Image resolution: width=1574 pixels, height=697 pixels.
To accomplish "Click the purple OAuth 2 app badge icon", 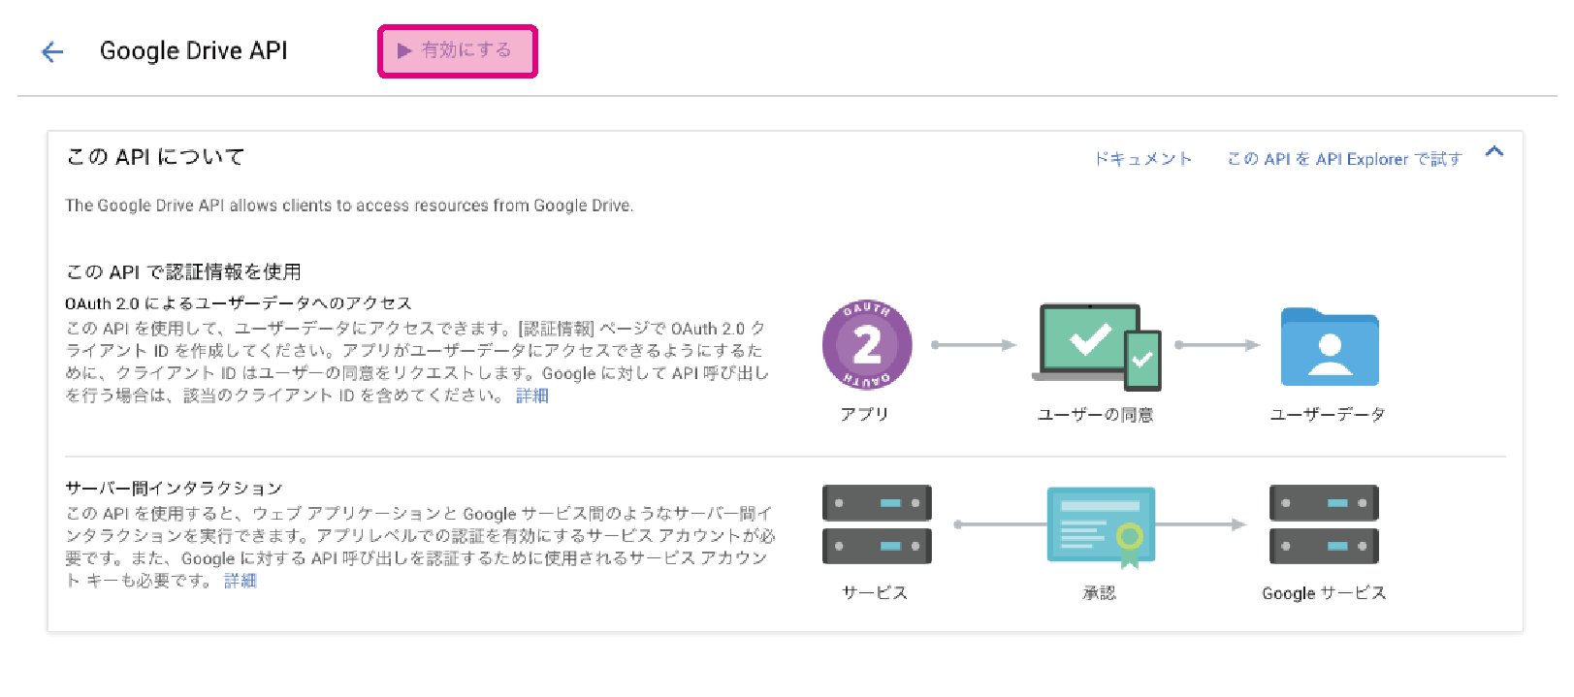I will pyautogui.click(x=867, y=344).
